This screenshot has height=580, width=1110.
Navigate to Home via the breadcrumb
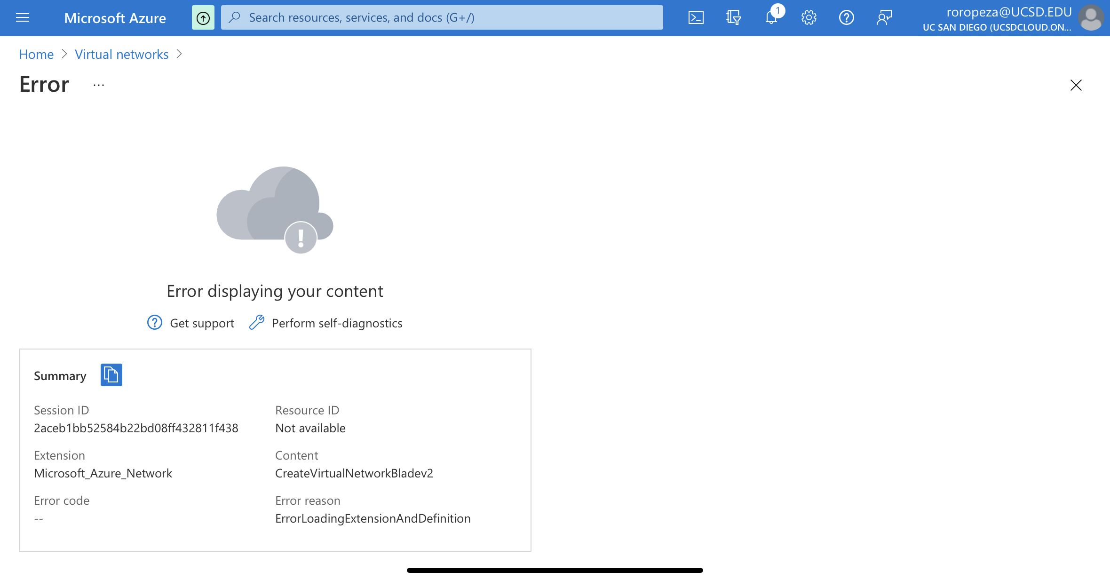tap(36, 54)
